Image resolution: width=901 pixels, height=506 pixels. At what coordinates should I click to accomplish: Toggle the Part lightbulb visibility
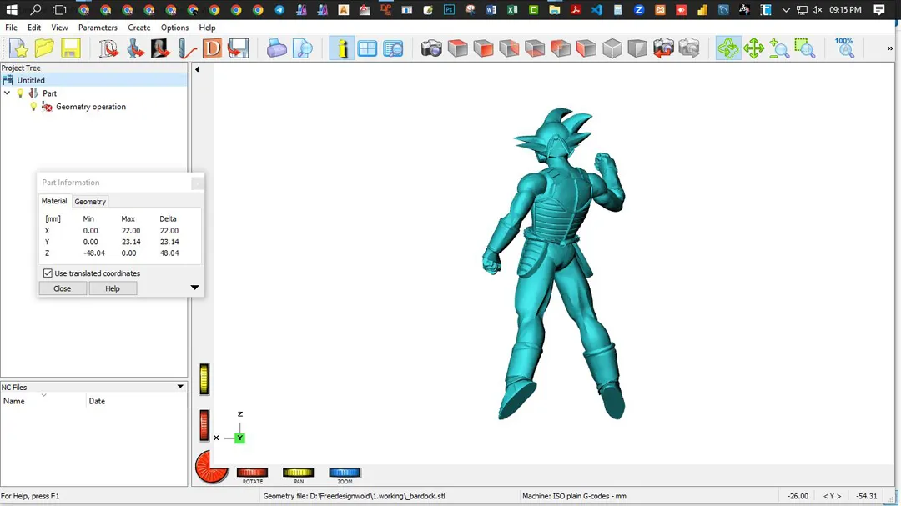pos(21,93)
